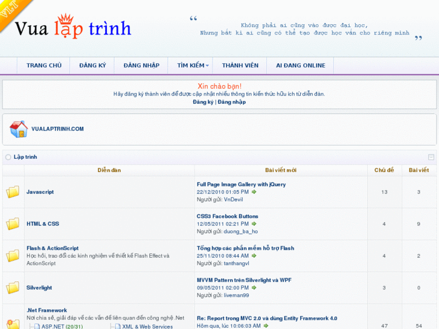This screenshot has height=329, width=439.
Task: Click the folder icon in Silverlight row
Action: [13, 287]
